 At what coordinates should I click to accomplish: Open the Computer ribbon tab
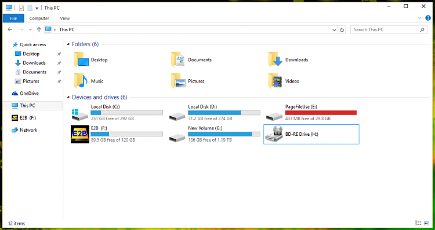coord(39,18)
